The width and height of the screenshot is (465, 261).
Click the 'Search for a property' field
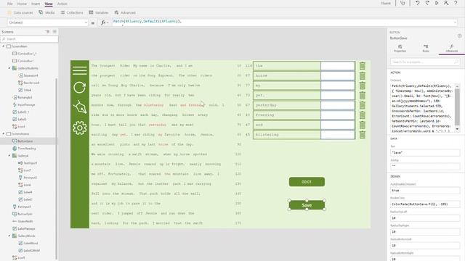click(425, 62)
